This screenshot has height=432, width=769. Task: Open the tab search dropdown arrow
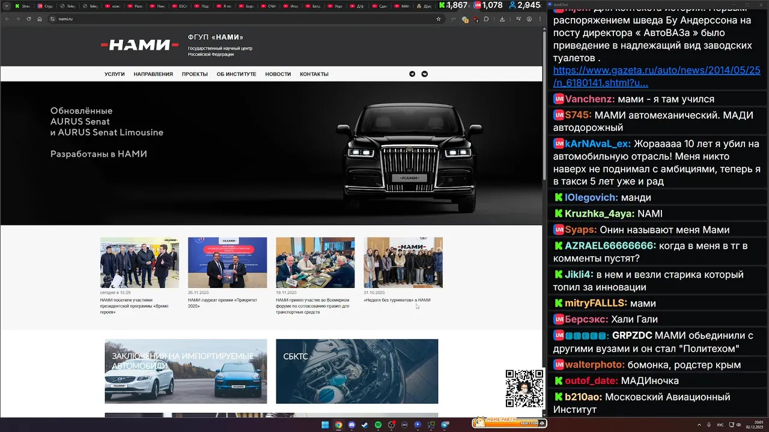(7, 5)
